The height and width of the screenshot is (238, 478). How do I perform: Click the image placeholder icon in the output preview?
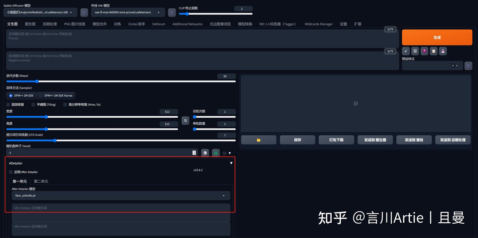click(356, 104)
